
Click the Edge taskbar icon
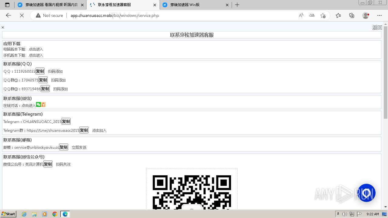click(65, 214)
